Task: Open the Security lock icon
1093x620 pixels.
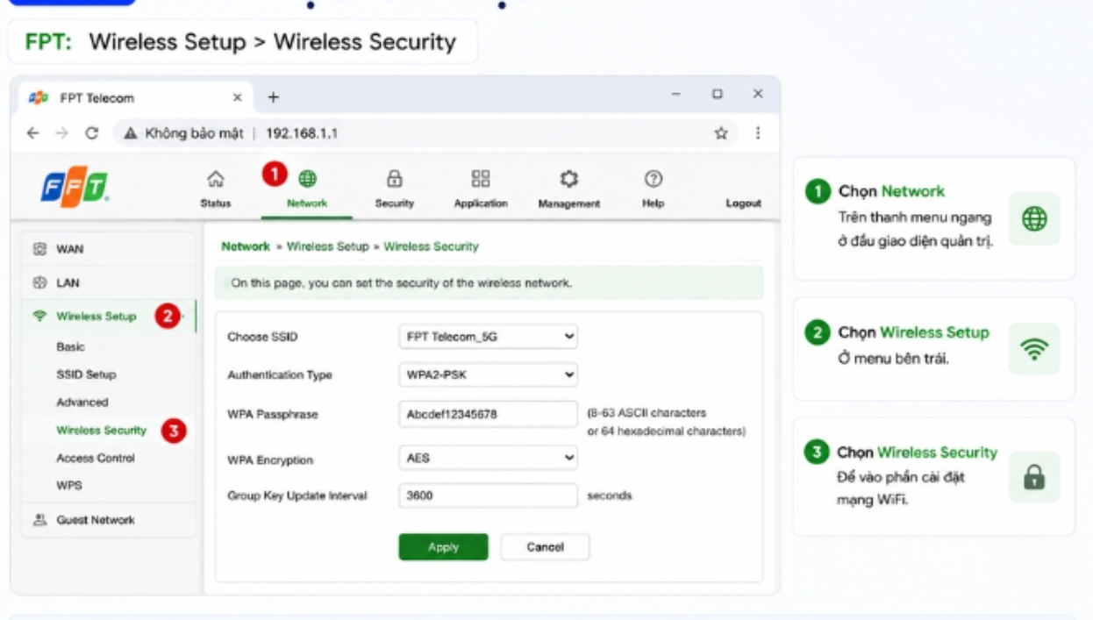Action: 395,179
